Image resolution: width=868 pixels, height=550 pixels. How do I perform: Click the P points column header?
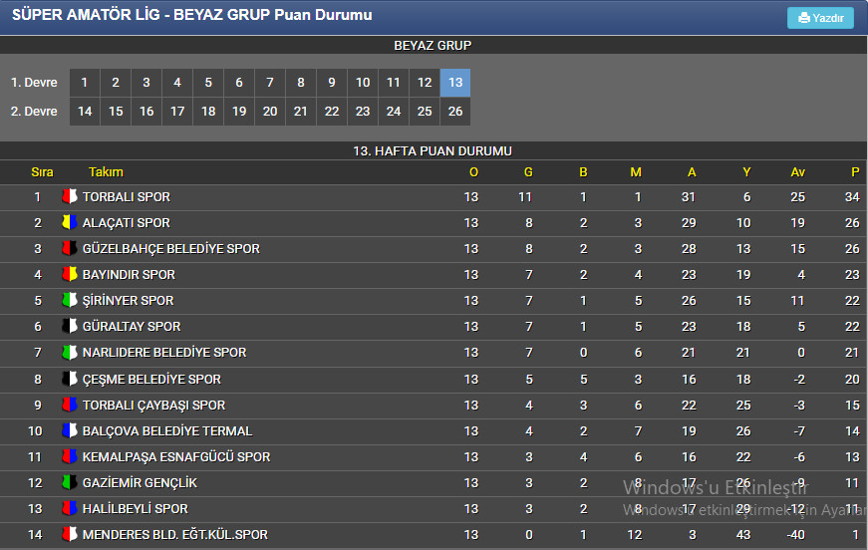[x=855, y=172]
